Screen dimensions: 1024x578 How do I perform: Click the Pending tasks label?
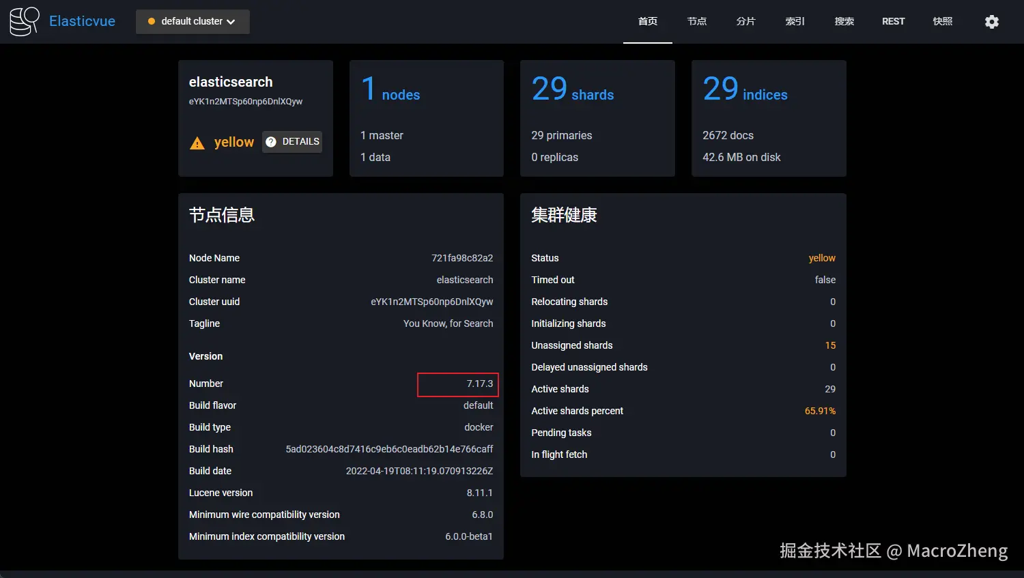[x=561, y=433]
